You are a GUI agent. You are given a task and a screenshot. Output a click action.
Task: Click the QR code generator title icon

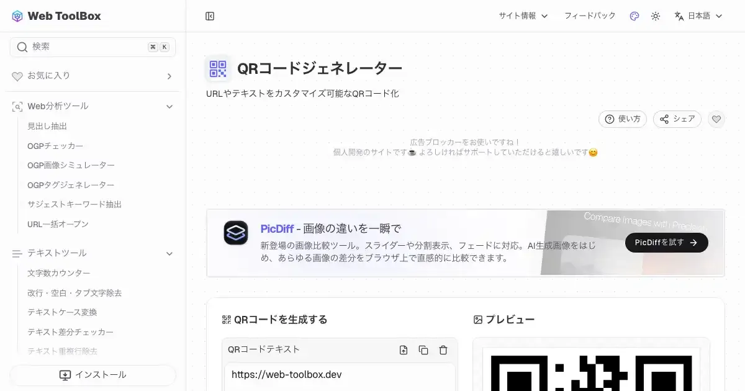tap(218, 69)
